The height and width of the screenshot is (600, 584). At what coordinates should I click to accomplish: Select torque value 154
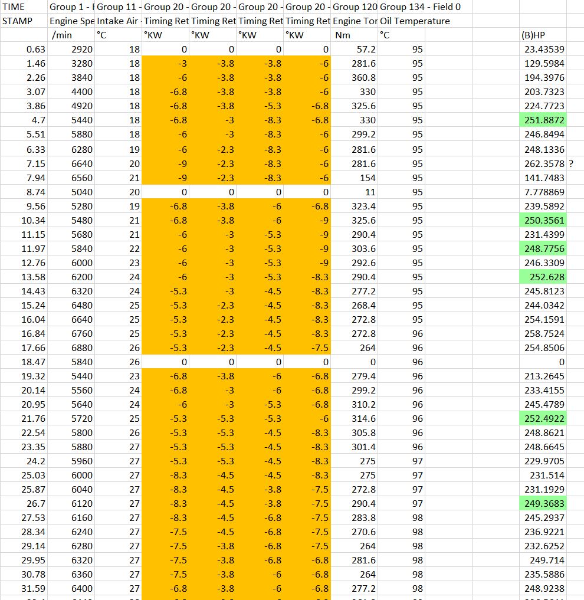355,178
